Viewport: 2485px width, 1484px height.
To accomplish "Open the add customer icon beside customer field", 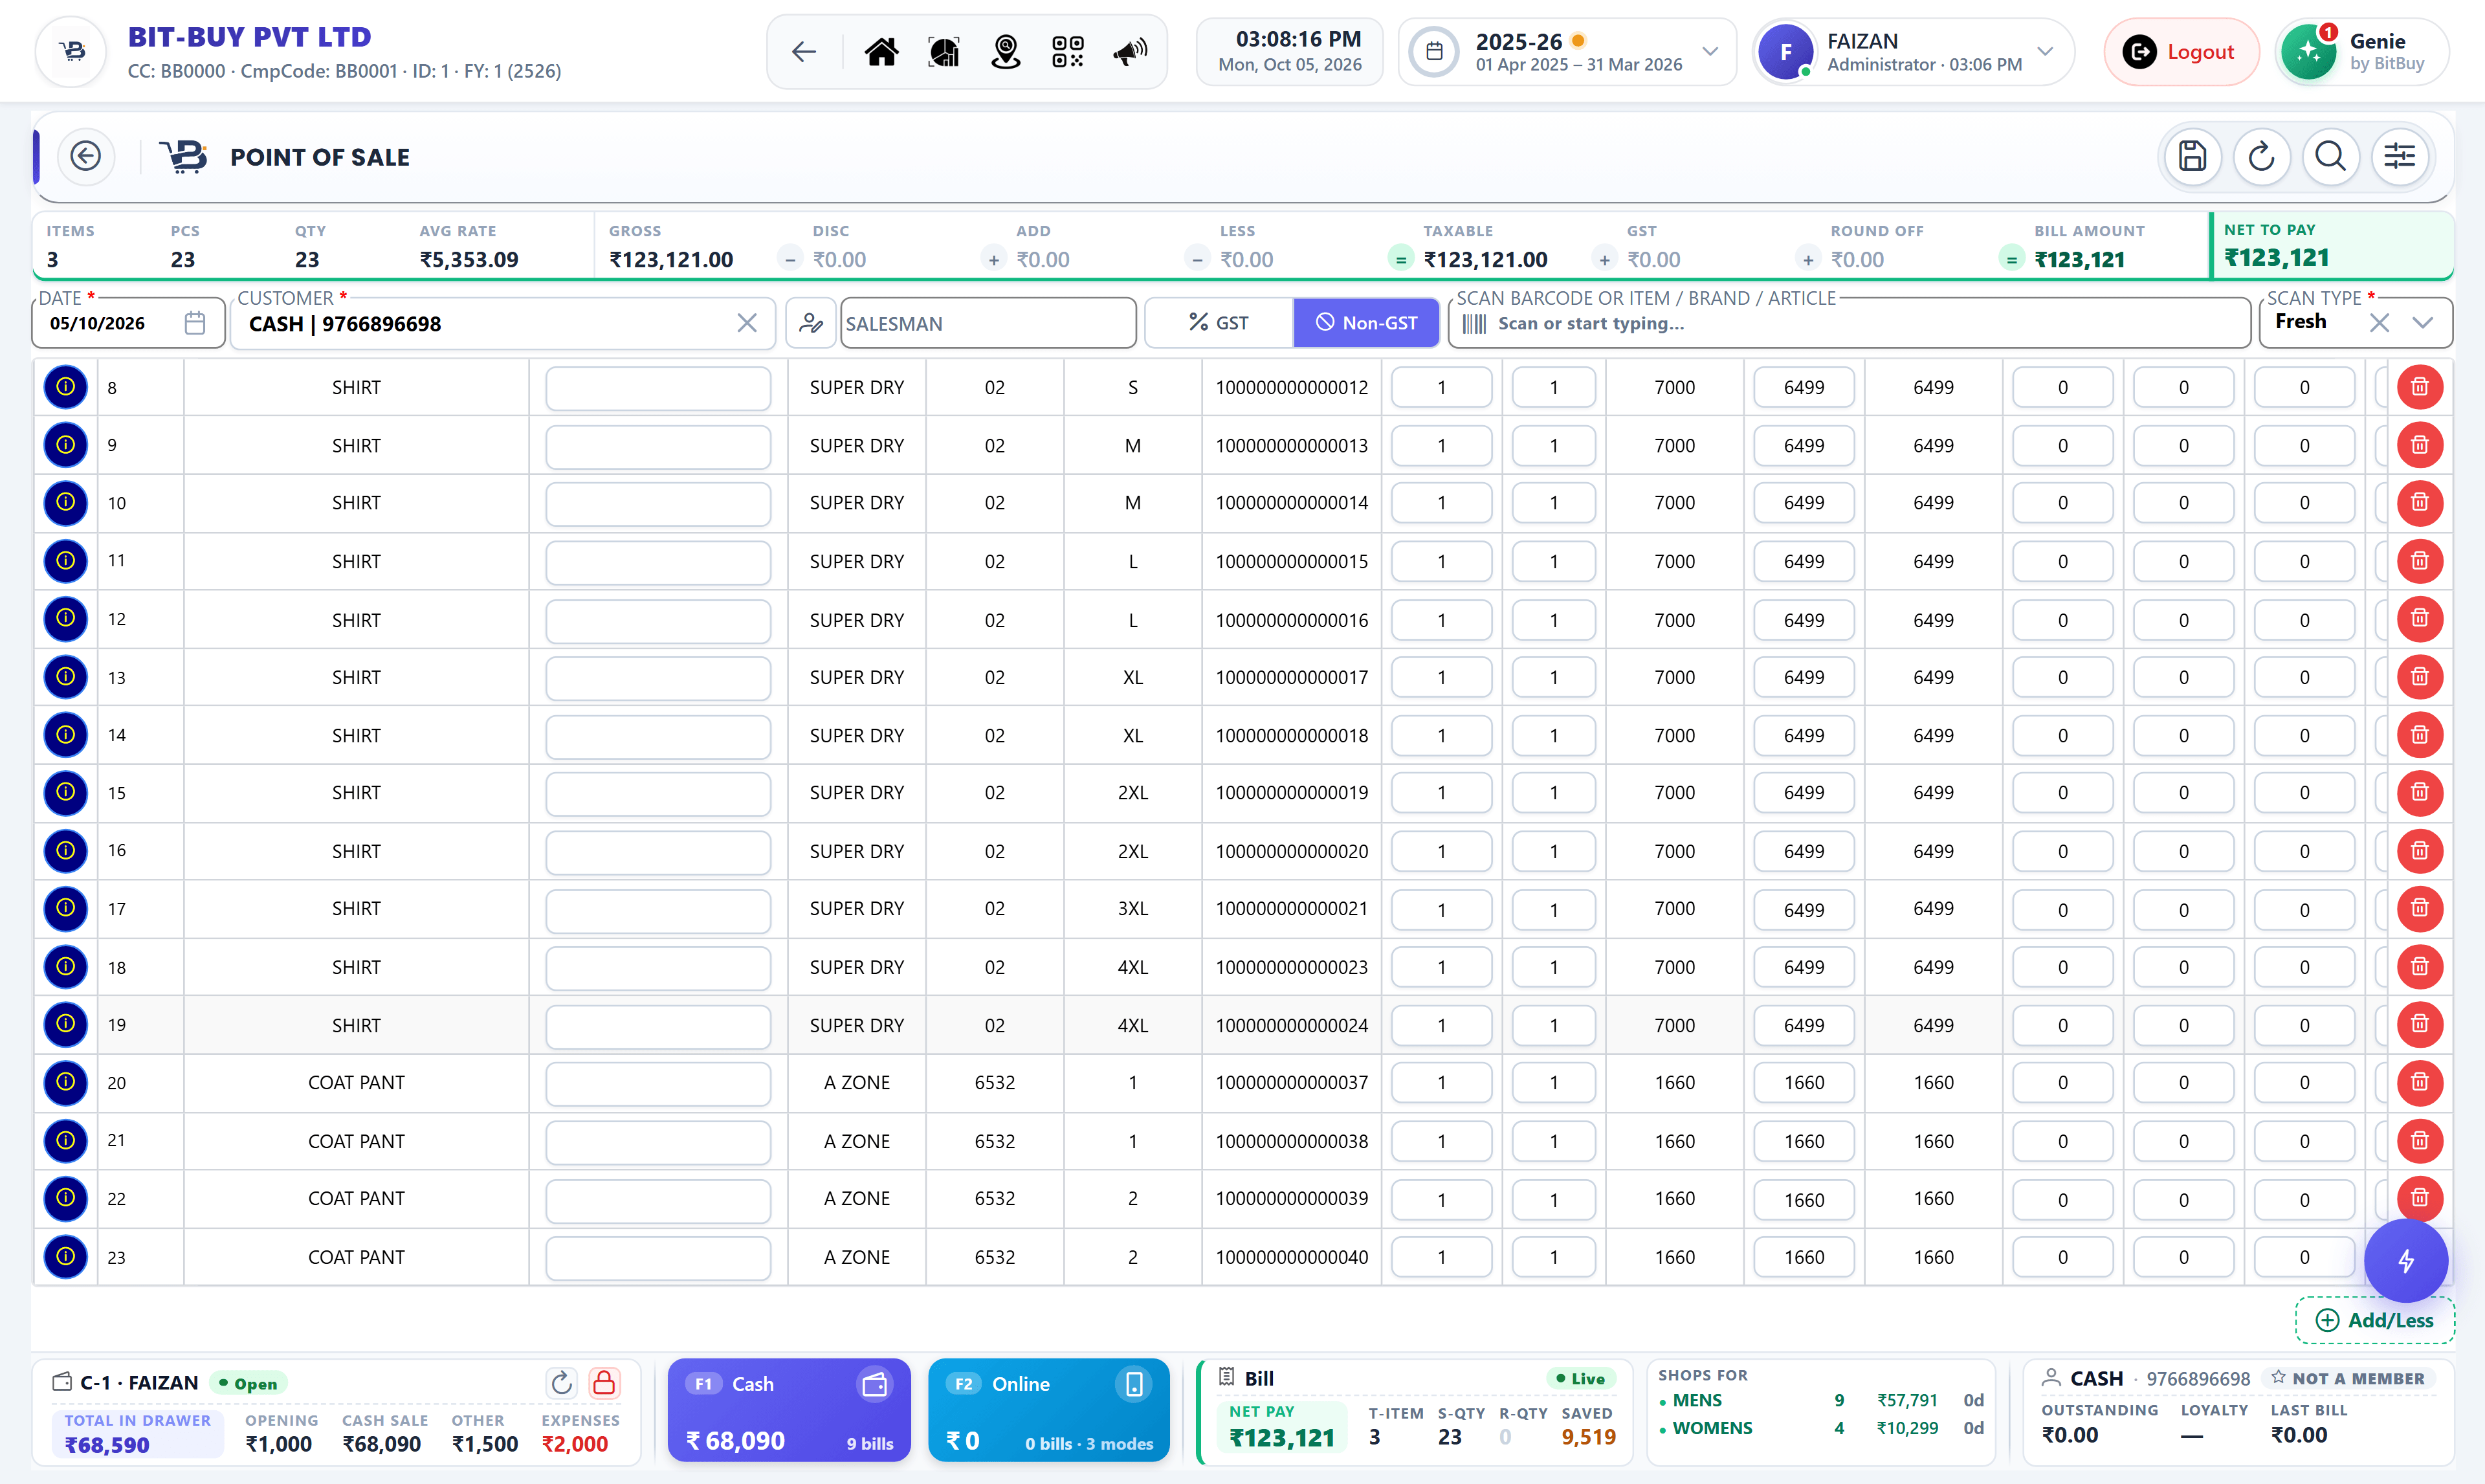I will (811, 323).
